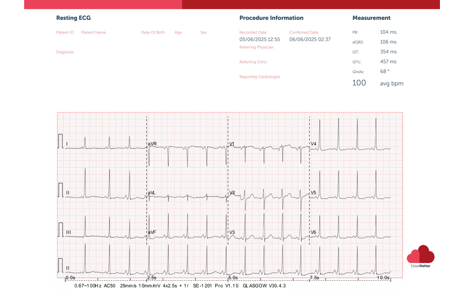471x290 pixels.
Task: Click the 100 heart rate number
Action: pos(359,83)
